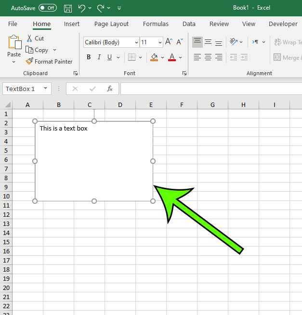Screen dimensions: 302x315
Task: Select Middle Align icon
Action: pos(208,42)
